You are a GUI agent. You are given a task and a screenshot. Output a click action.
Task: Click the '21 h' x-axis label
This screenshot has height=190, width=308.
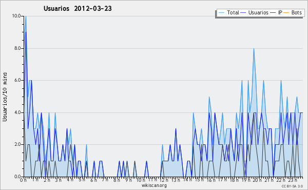click(268, 180)
